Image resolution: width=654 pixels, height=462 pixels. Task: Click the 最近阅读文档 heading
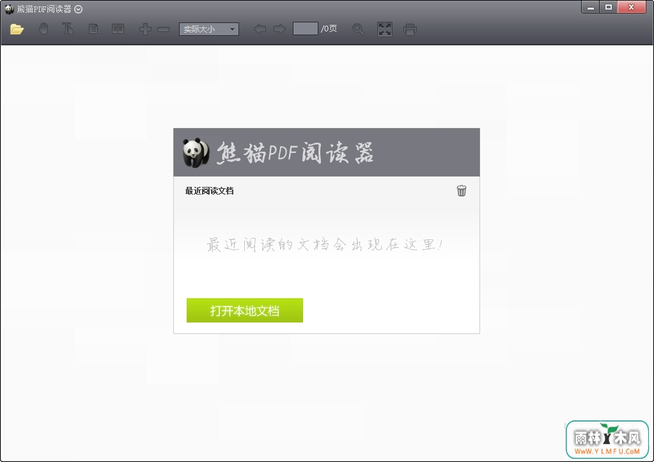point(210,191)
